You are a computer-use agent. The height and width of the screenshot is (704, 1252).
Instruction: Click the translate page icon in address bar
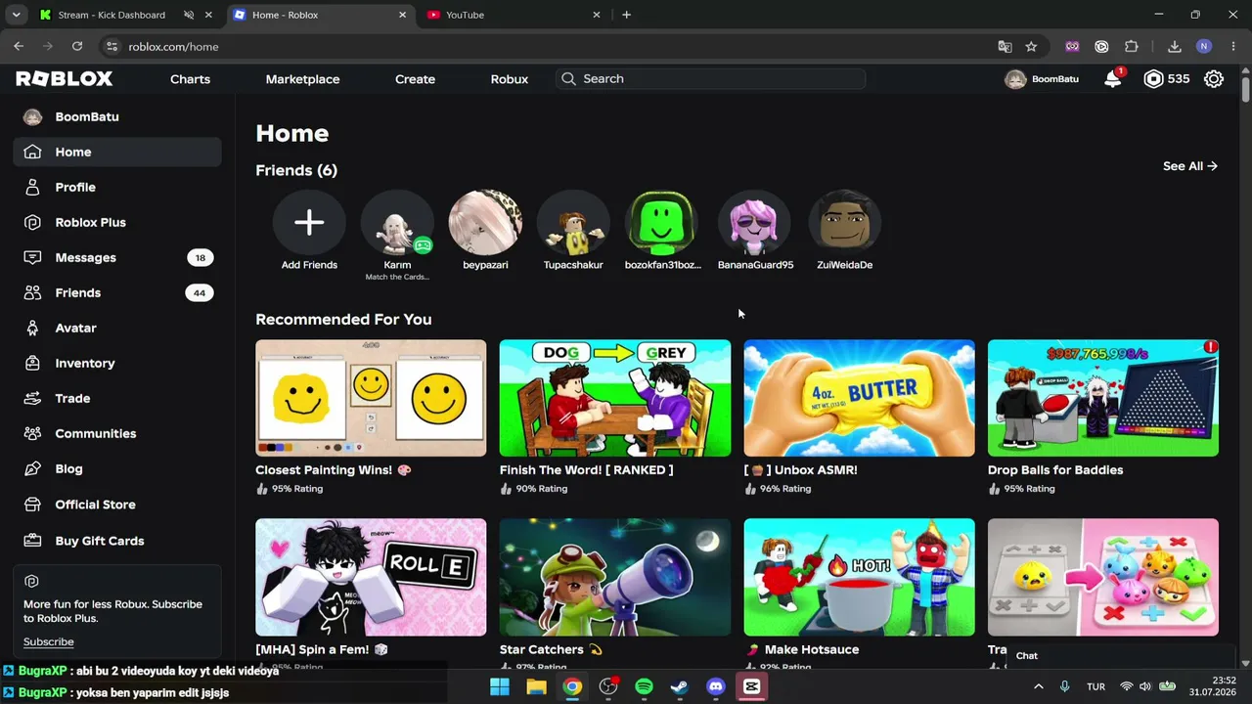tap(1005, 47)
